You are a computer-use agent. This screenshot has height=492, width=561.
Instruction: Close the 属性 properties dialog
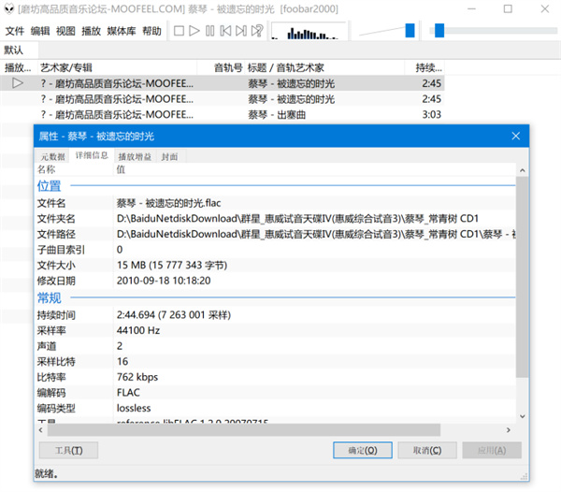pos(515,136)
